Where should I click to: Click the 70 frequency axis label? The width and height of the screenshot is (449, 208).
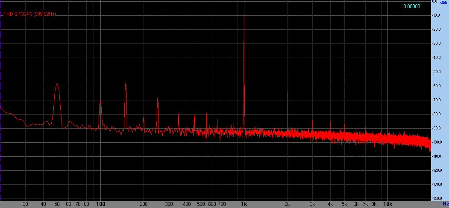click(x=78, y=204)
